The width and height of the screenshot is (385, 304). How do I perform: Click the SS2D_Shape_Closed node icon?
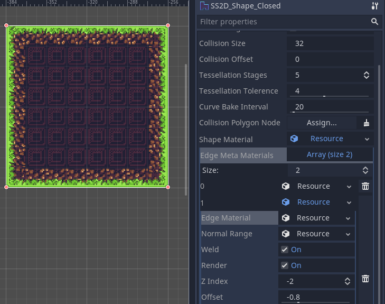tap(204, 6)
